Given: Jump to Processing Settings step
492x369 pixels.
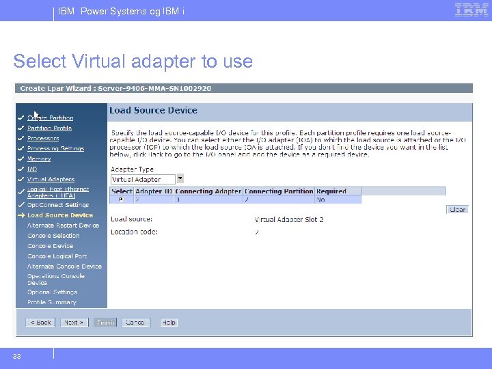Looking at the screenshot, I should 55,149.
